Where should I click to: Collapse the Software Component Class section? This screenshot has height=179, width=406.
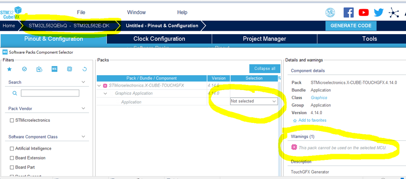83,137
